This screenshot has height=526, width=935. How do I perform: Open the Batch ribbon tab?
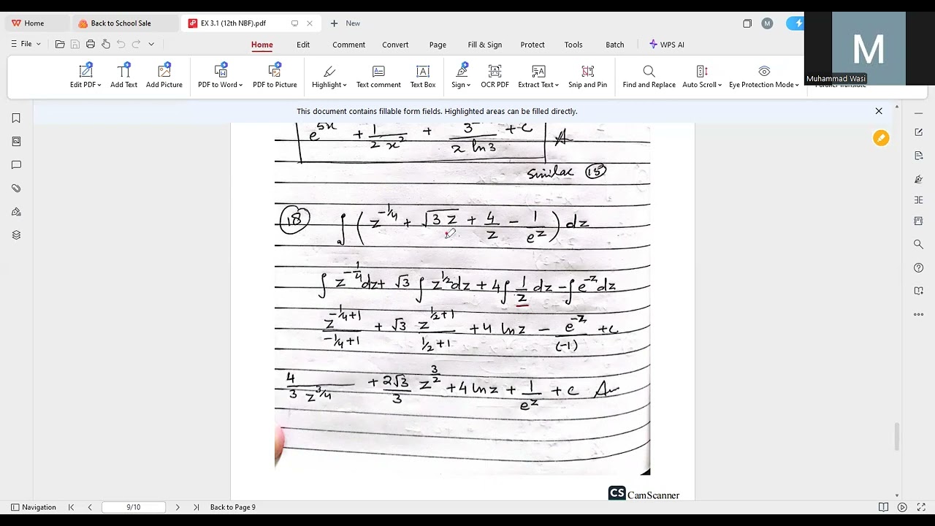(x=615, y=45)
